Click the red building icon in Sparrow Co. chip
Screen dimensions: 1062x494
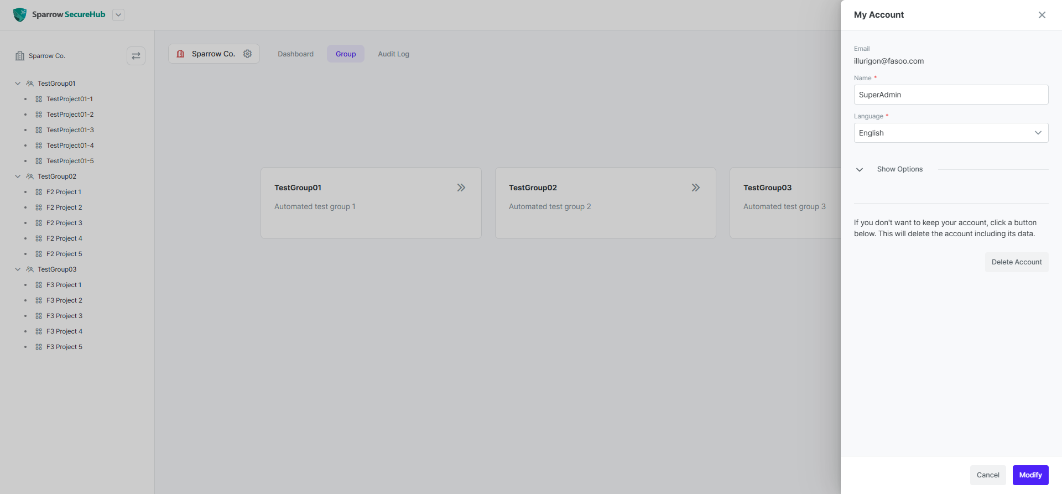180,54
